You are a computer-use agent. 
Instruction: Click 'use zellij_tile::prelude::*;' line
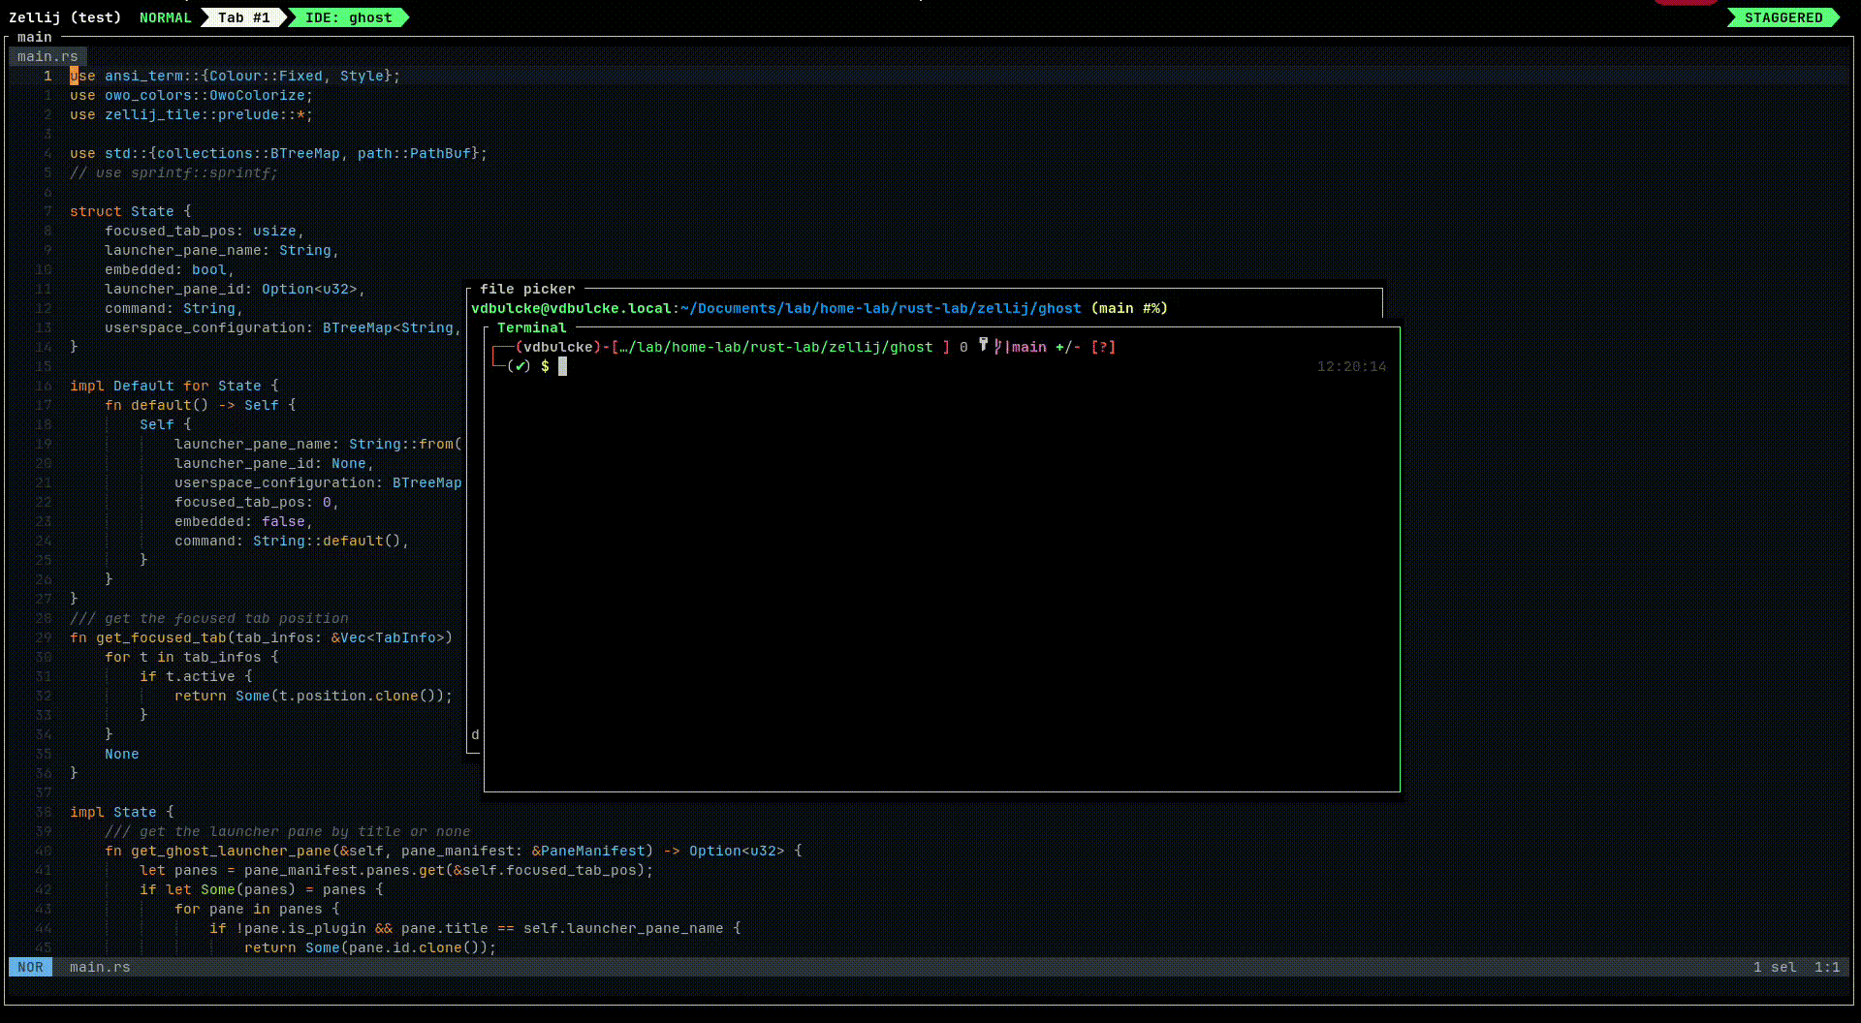click(x=191, y=114)
